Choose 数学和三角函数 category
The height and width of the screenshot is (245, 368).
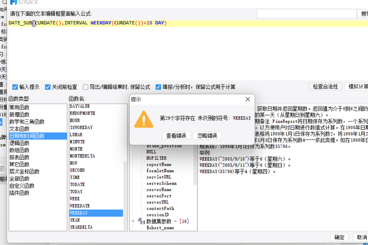point(27,122)
